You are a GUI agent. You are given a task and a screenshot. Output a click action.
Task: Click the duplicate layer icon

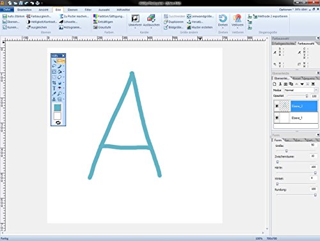[291, 84]
